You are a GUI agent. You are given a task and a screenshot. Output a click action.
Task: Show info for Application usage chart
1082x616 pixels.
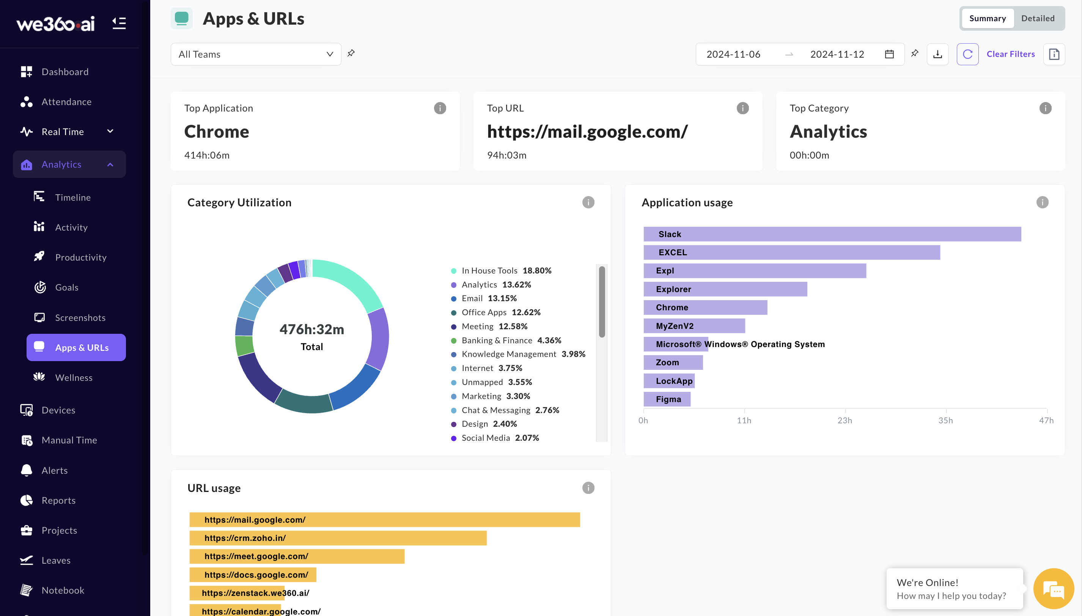coord(1042,202)
